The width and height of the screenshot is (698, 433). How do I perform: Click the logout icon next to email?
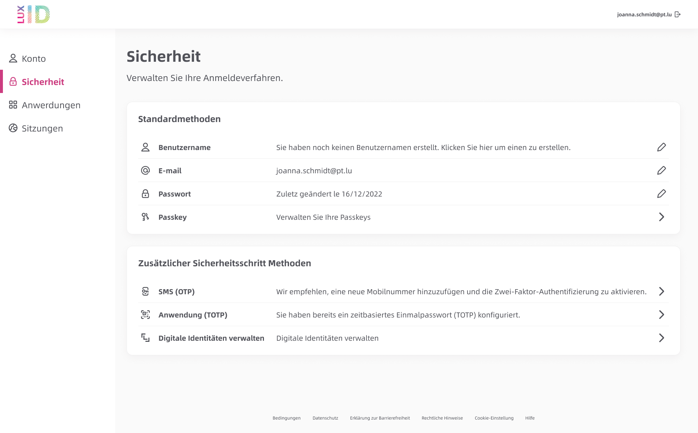(x=678, y=15)
